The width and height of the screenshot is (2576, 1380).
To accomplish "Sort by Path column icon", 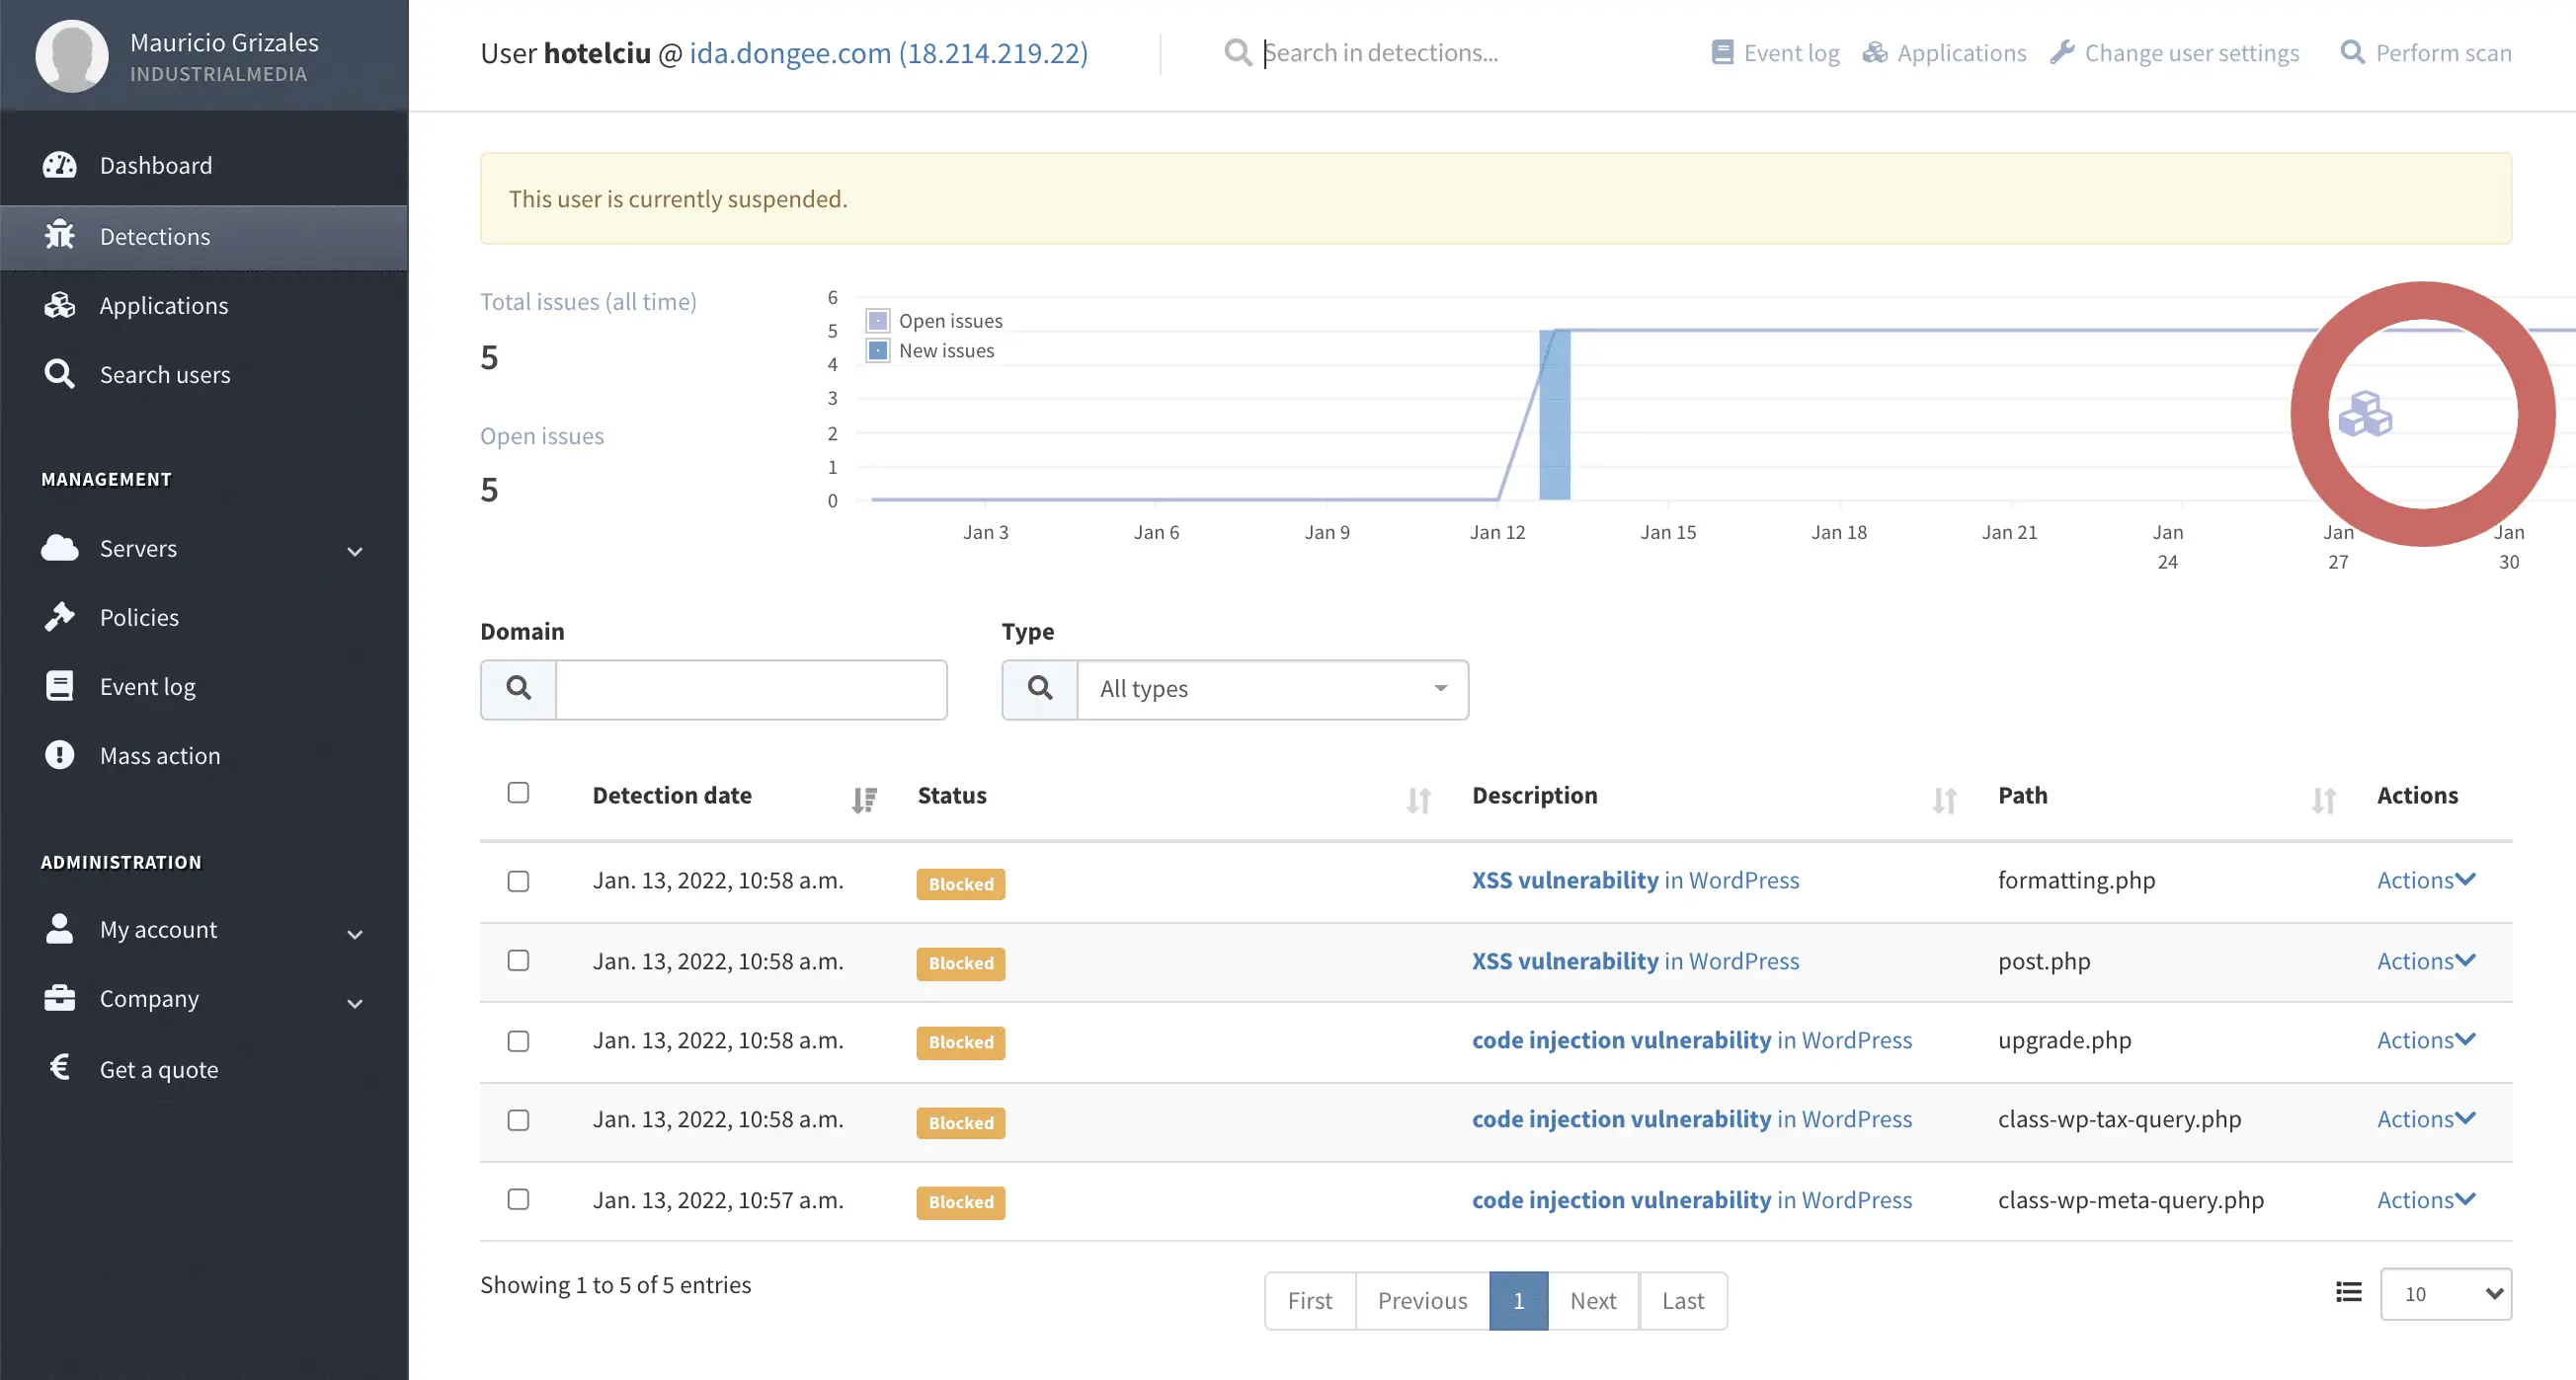I will 2324,801.
